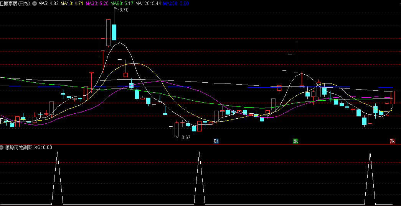The height and width of the screenshot is (206, 401).
Task: Open dropdown arrow beside 亚振家居(日线) title
Action: tap(35, 3)
